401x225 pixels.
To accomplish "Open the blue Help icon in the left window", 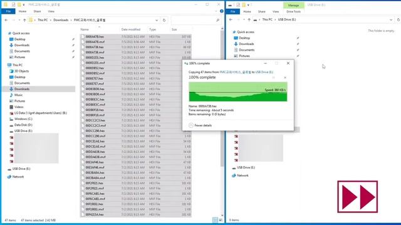I will coord(221,11).
